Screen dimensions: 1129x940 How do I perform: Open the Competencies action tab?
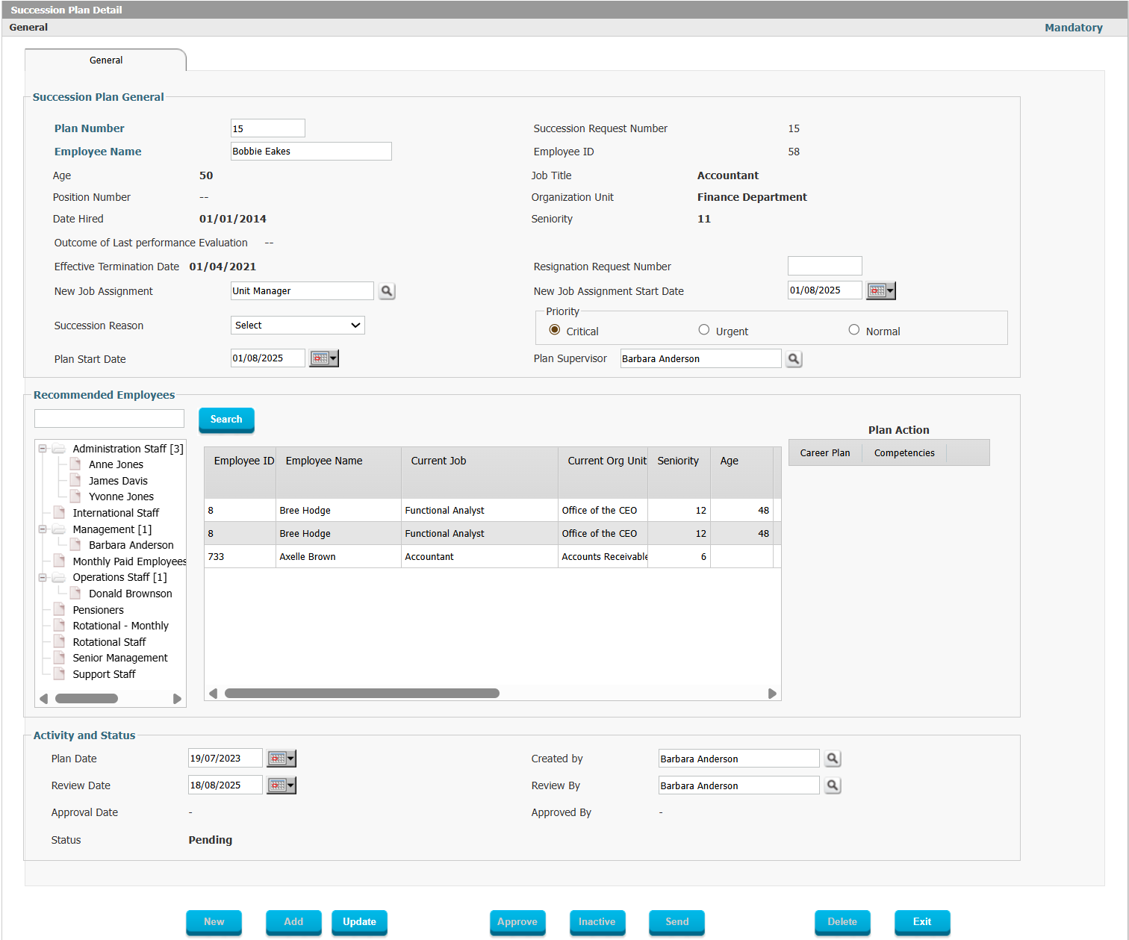pyautogui.click(x=904, y=453)
